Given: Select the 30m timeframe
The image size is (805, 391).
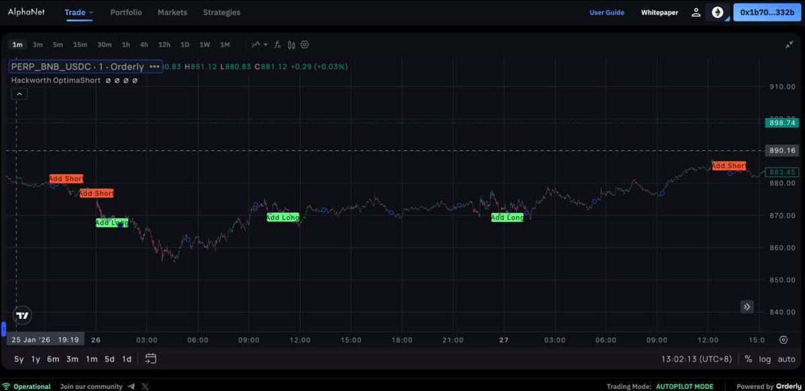Looking at the screenshot, I should point(104,45).
